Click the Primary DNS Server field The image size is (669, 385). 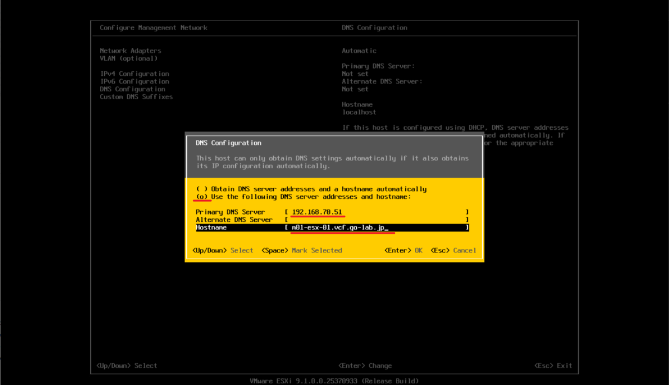377,212
